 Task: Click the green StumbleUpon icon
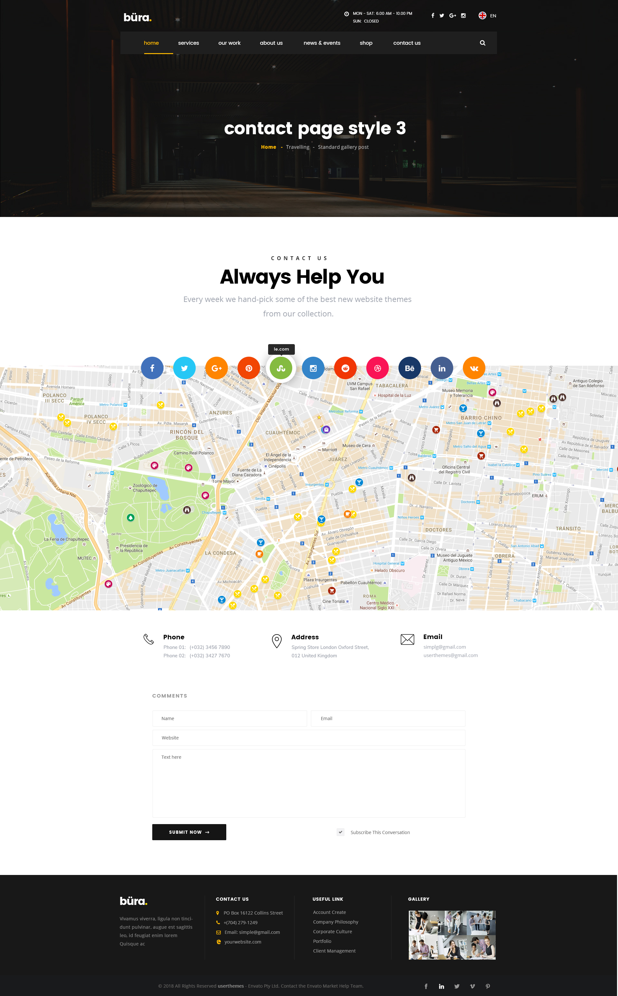pos(281,368)
